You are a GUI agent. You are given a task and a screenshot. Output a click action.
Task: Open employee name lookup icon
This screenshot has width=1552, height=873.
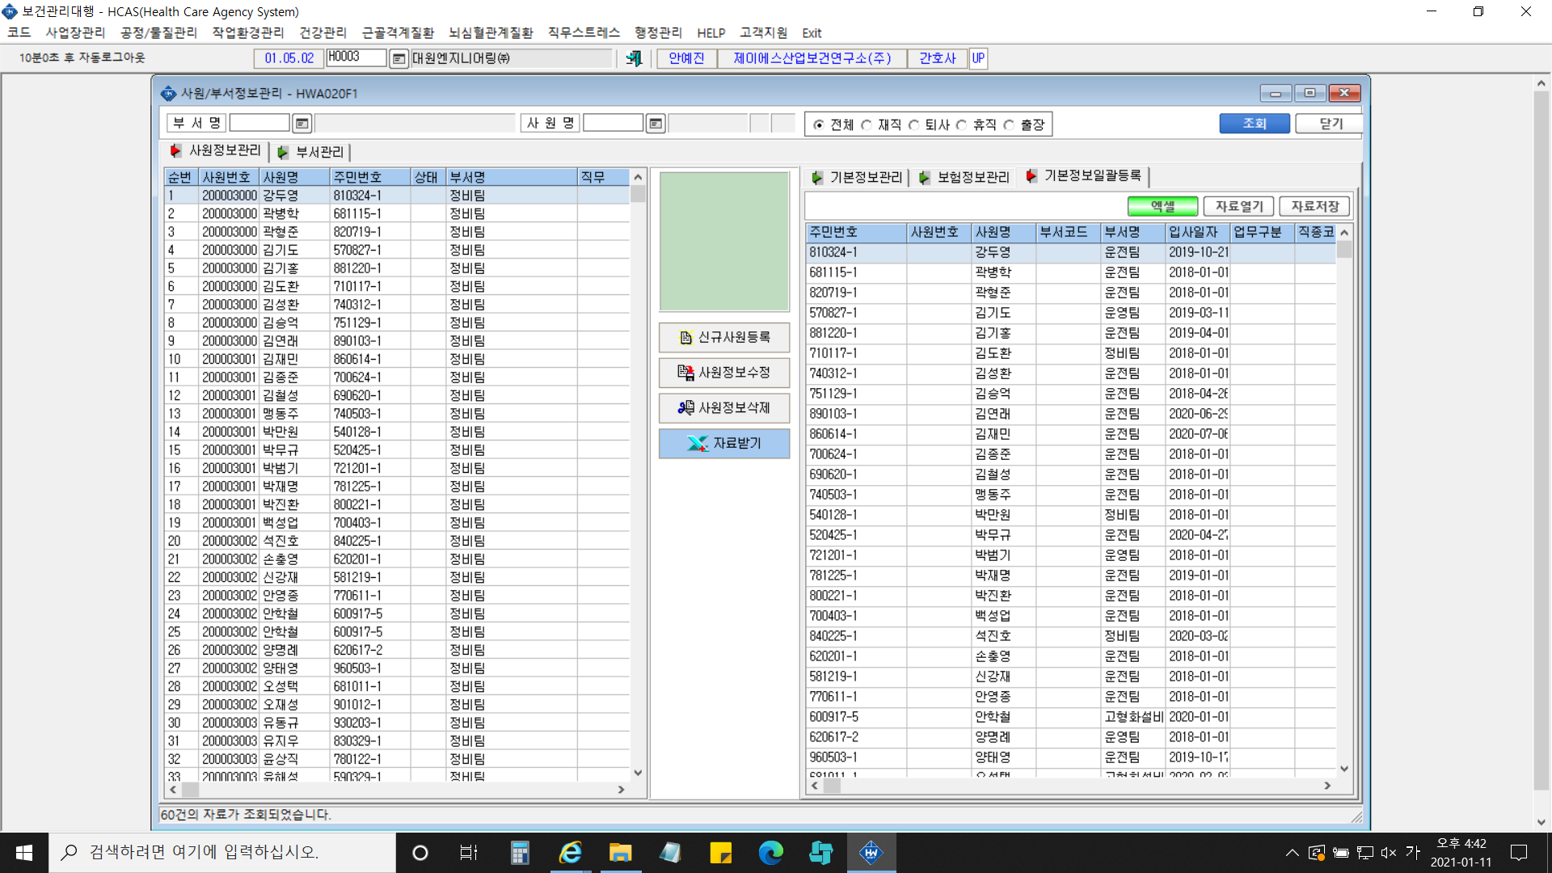[x=656, y=124]
